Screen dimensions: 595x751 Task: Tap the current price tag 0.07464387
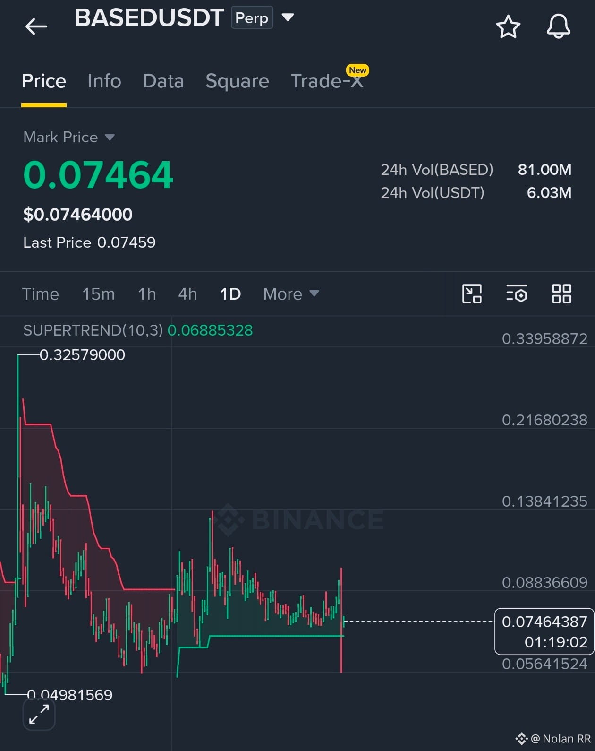(x=544, y=631)
